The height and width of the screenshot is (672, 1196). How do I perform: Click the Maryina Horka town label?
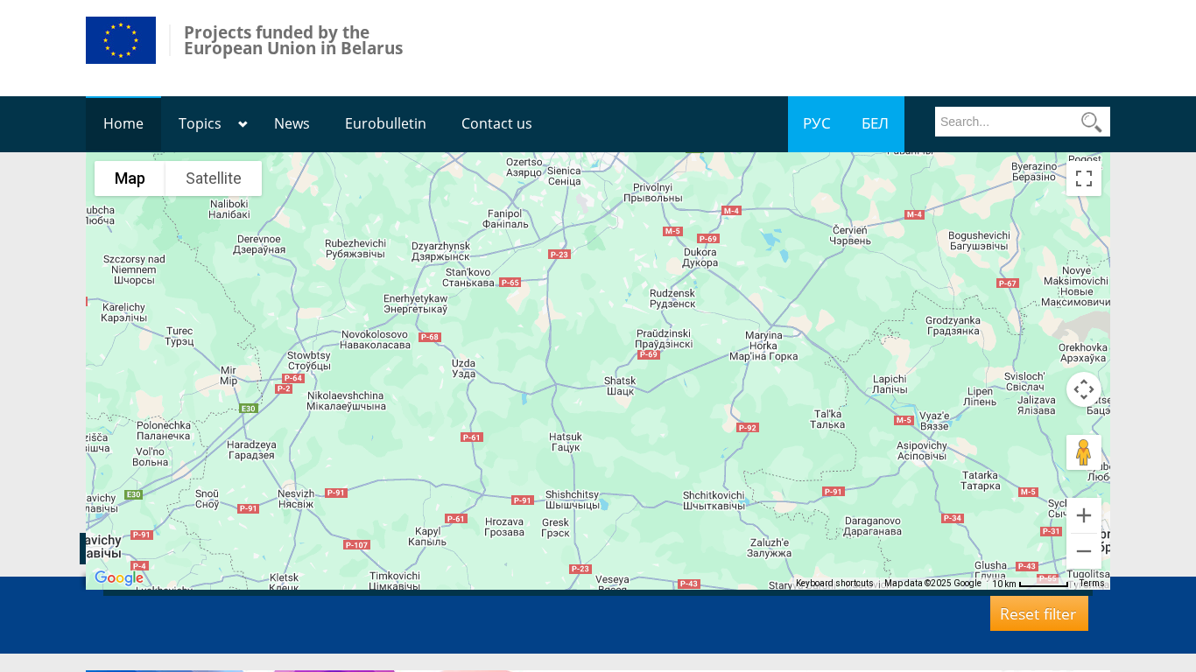pyautogui.click(x=763, y=346)
